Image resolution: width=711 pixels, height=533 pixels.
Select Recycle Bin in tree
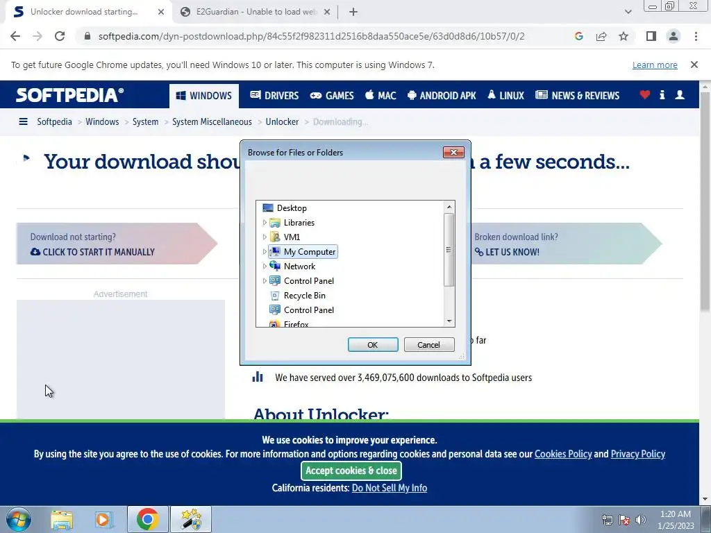pyautogui.click(x=304, y=296)
